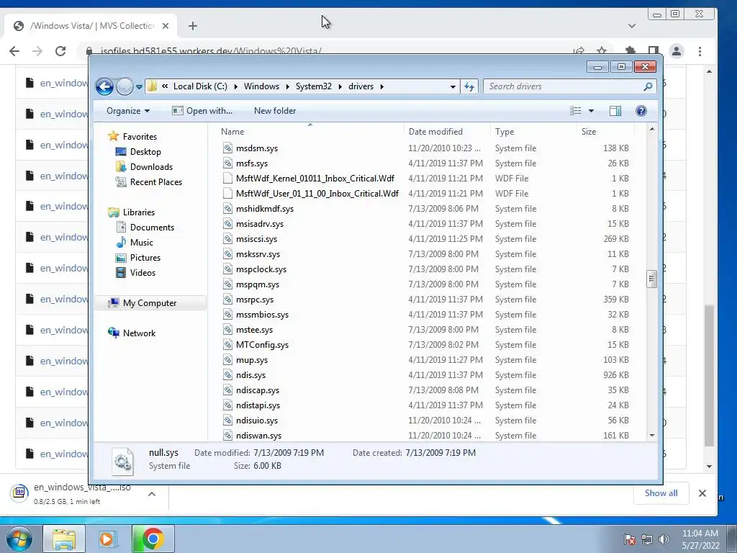Expand arrow after drivers breadcrumb

381,86
